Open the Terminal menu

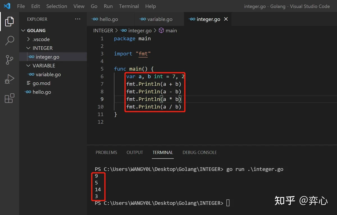tap(129, 6)
